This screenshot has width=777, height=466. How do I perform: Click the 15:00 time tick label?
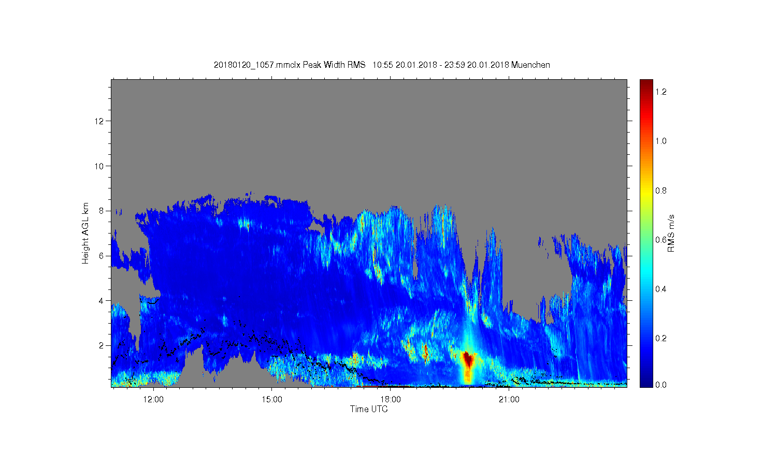tap(272, 400)
